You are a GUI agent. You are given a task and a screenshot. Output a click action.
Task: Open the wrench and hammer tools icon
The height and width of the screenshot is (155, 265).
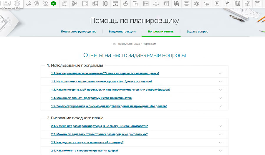(x=37, y=4)
